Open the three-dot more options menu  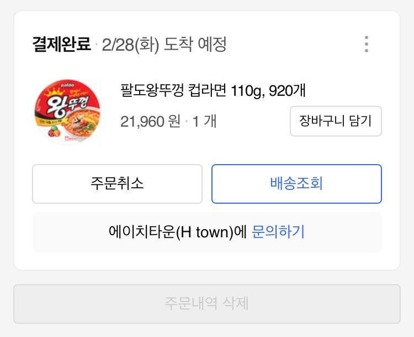(366, 44)
